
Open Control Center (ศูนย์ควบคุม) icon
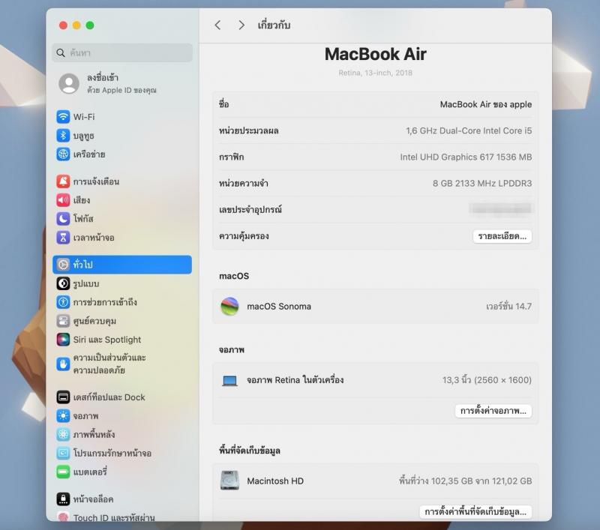pos(63,321)
